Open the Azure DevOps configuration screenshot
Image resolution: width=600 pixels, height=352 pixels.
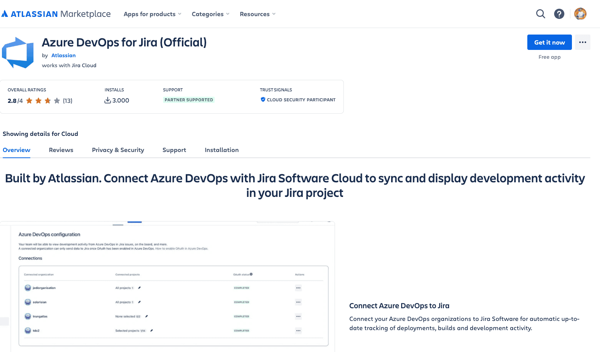click(x=167, y=287)
